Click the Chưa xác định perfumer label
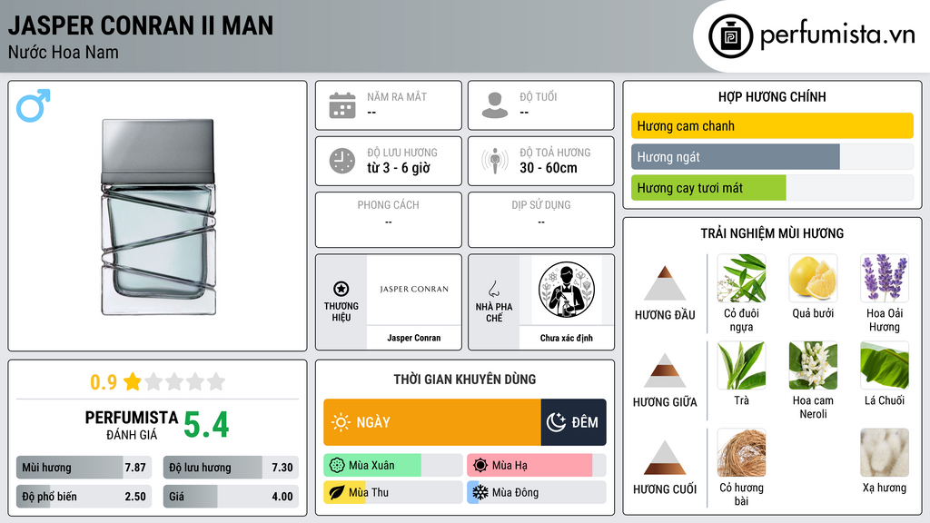Viewport: 930px width, 523px height. (567, 338)
